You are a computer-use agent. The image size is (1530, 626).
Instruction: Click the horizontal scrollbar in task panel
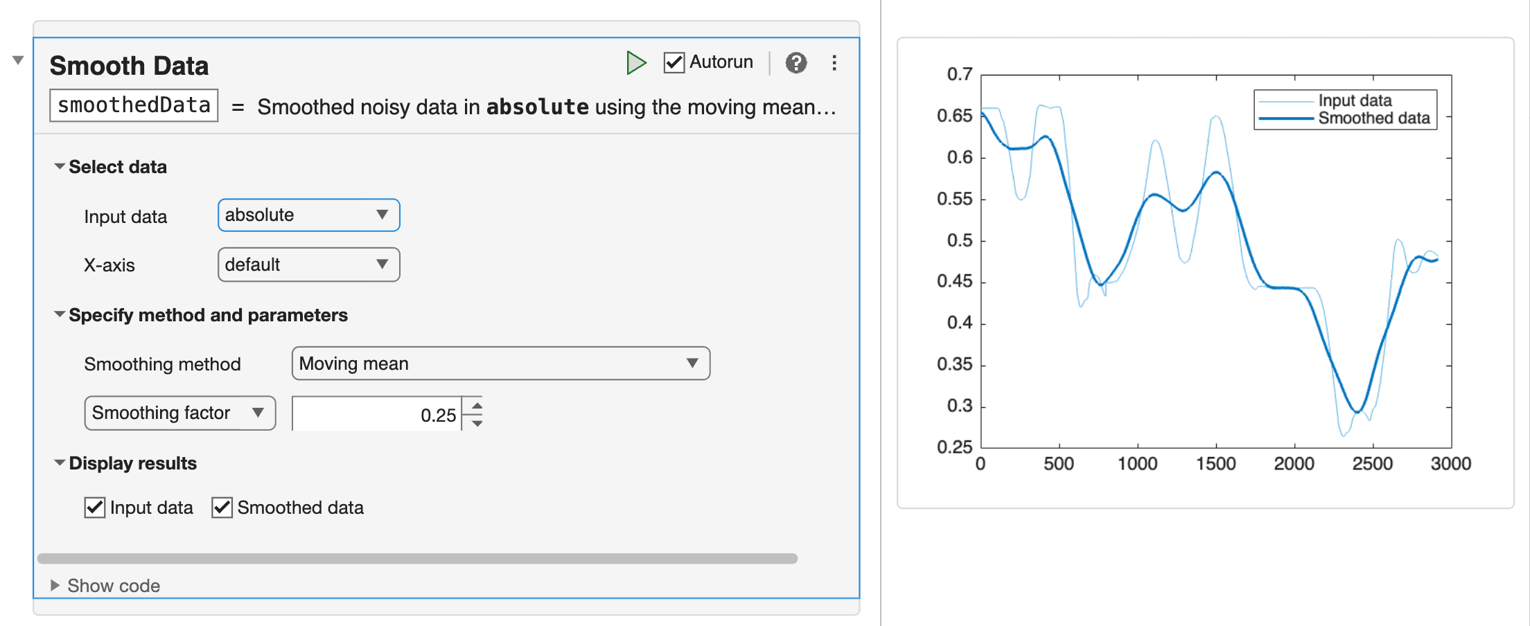(x=417, y=558)
